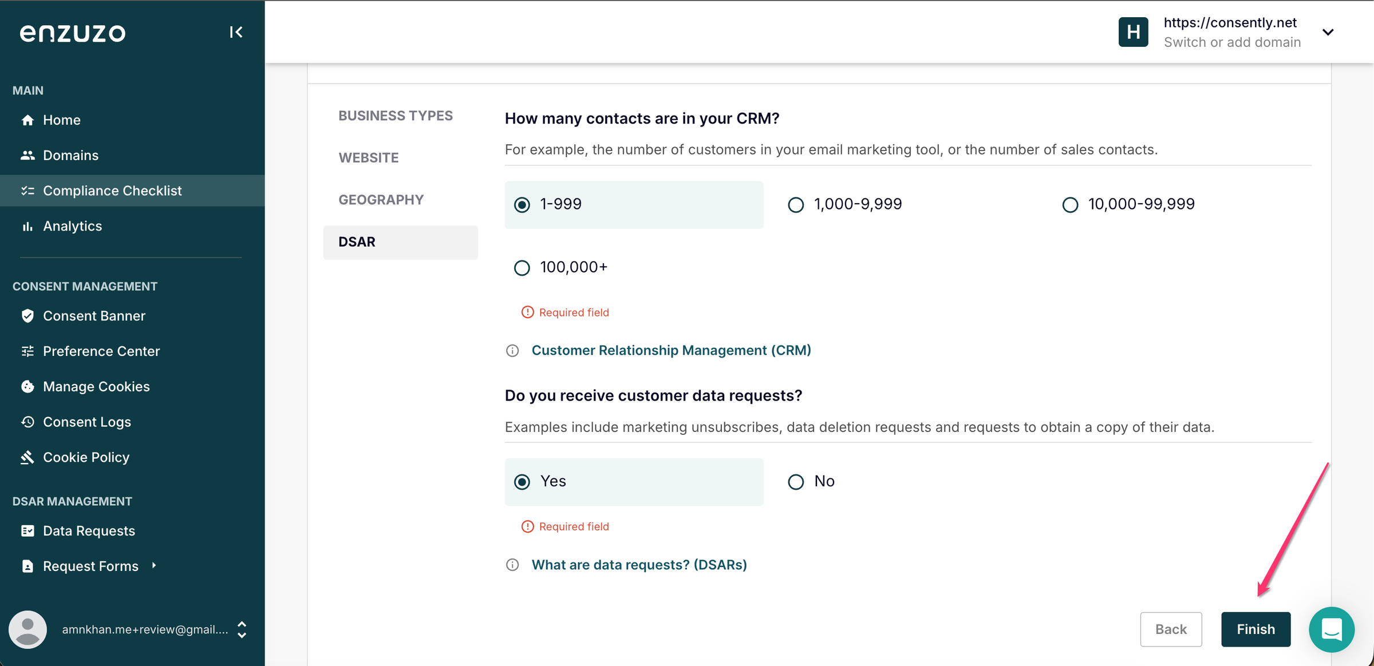Click the Domains people icon
The width and height of the screenshot is (1374, 666).
click(27, 155)
